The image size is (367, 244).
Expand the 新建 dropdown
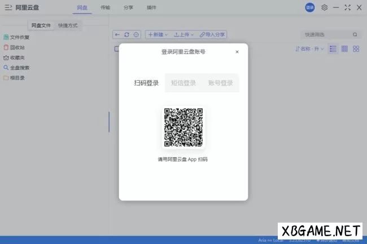158,35
